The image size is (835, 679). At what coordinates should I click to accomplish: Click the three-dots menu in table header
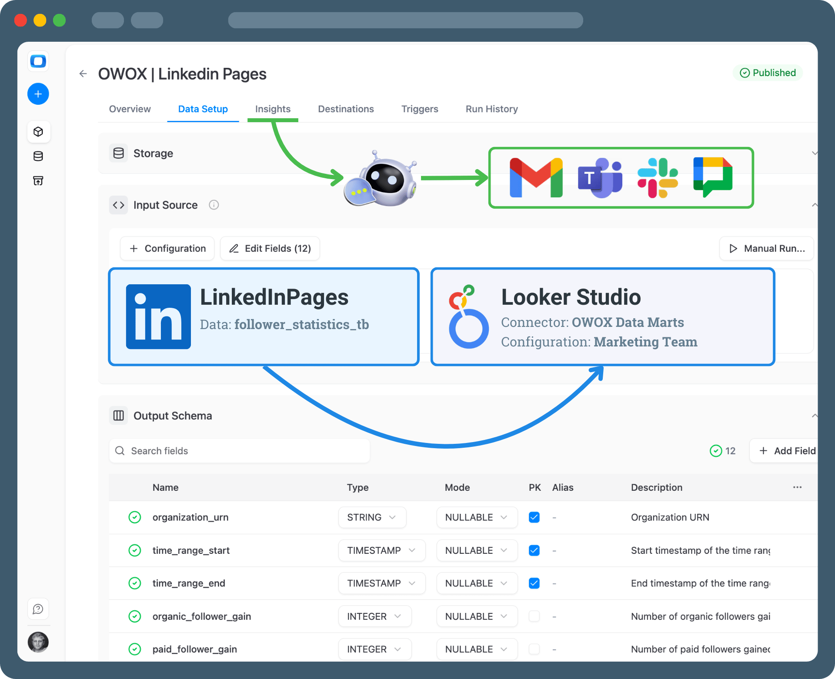[x=797, y=487]
